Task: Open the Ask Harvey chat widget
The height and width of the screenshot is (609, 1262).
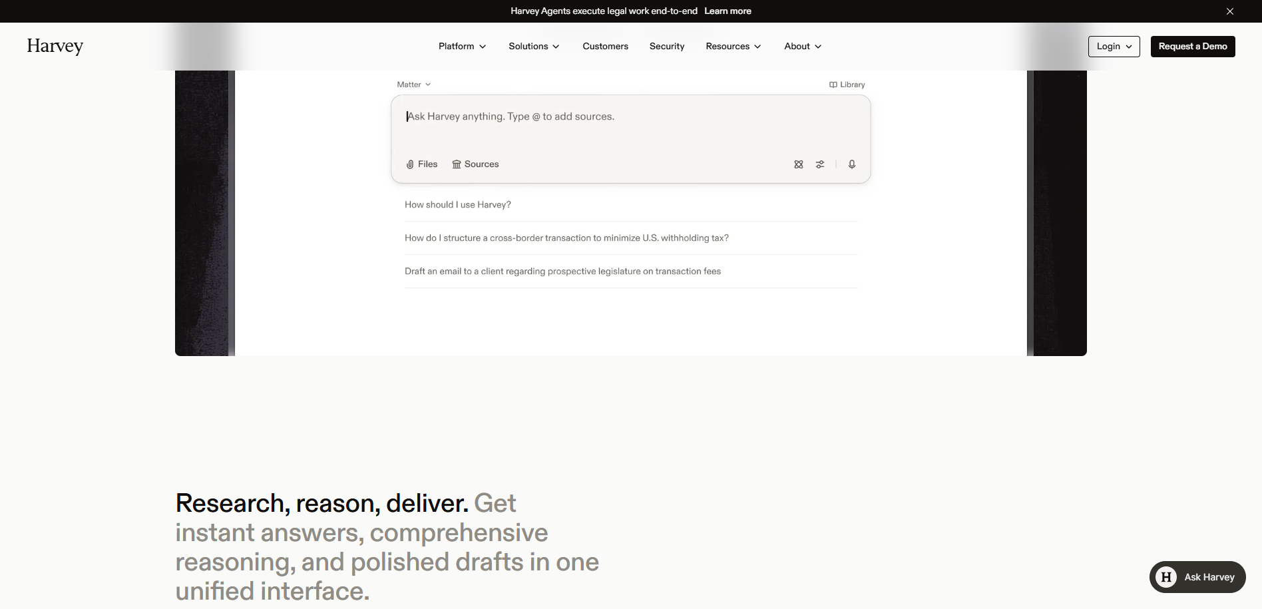Action: 1197,577
